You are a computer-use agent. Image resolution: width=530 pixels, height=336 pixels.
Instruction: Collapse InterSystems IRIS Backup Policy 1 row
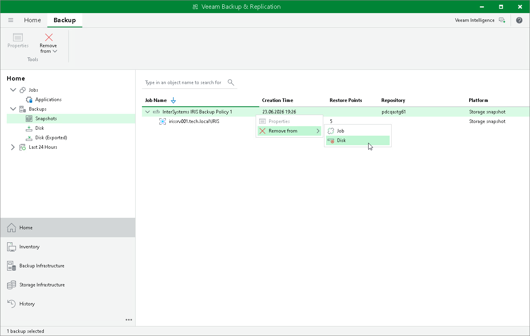click(148, 112)
